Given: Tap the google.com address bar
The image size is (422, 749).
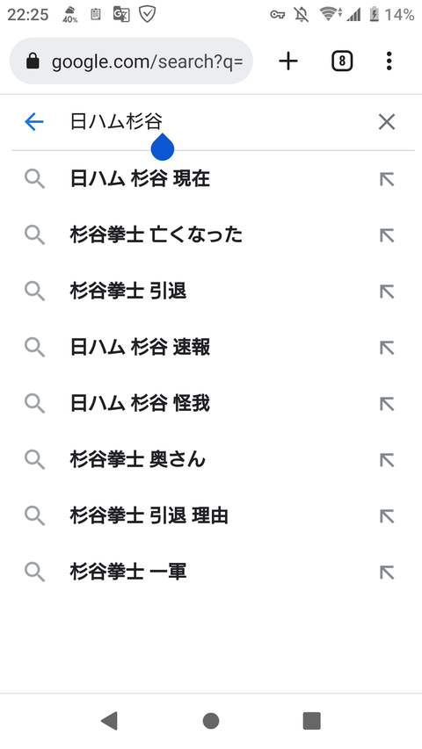Looking at the screenshot, I should [131, 61].
